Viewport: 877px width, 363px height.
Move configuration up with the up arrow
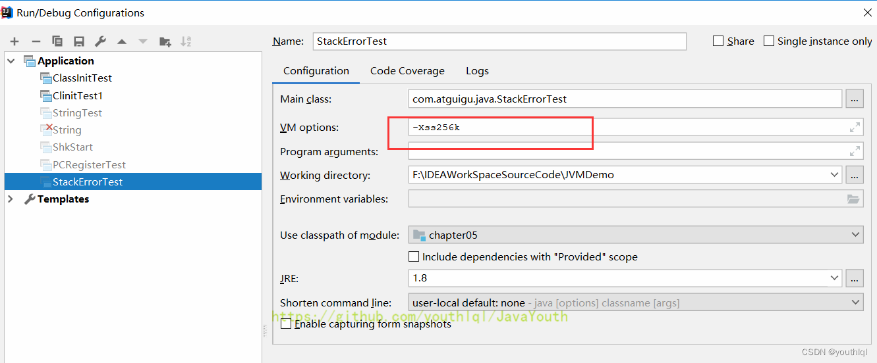(122, 41)
